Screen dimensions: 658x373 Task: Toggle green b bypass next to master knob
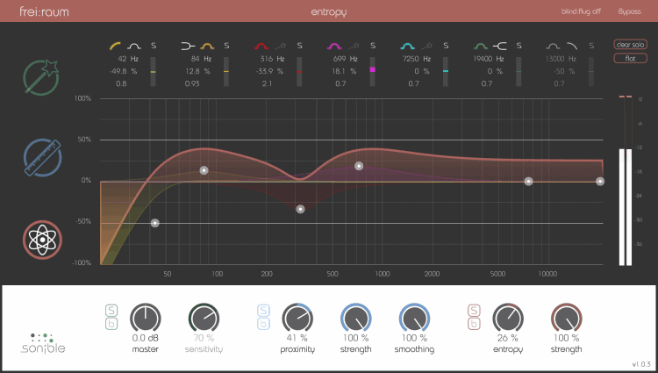tap(111, 324)
